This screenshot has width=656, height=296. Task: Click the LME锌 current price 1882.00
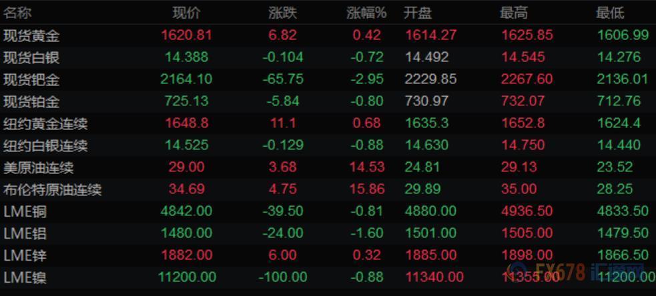click(187, 255)
